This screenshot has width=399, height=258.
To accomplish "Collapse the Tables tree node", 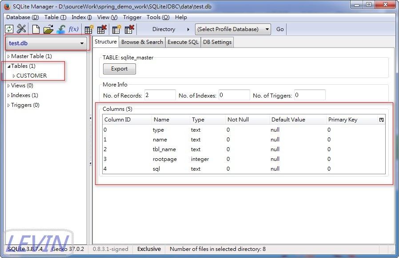I will tap(8, 66).
